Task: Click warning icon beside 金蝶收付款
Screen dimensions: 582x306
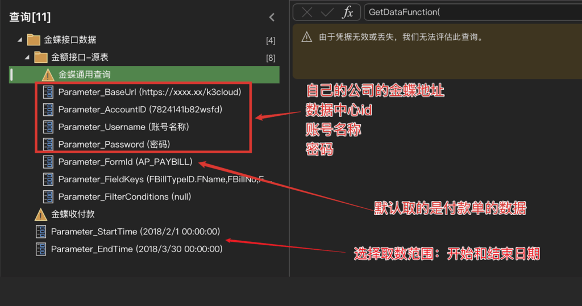Action: pyautogui.click(x=41, y=215)
